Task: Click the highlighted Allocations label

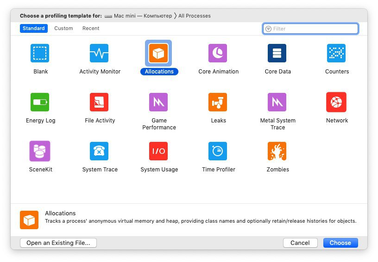Action: point(159,72)
